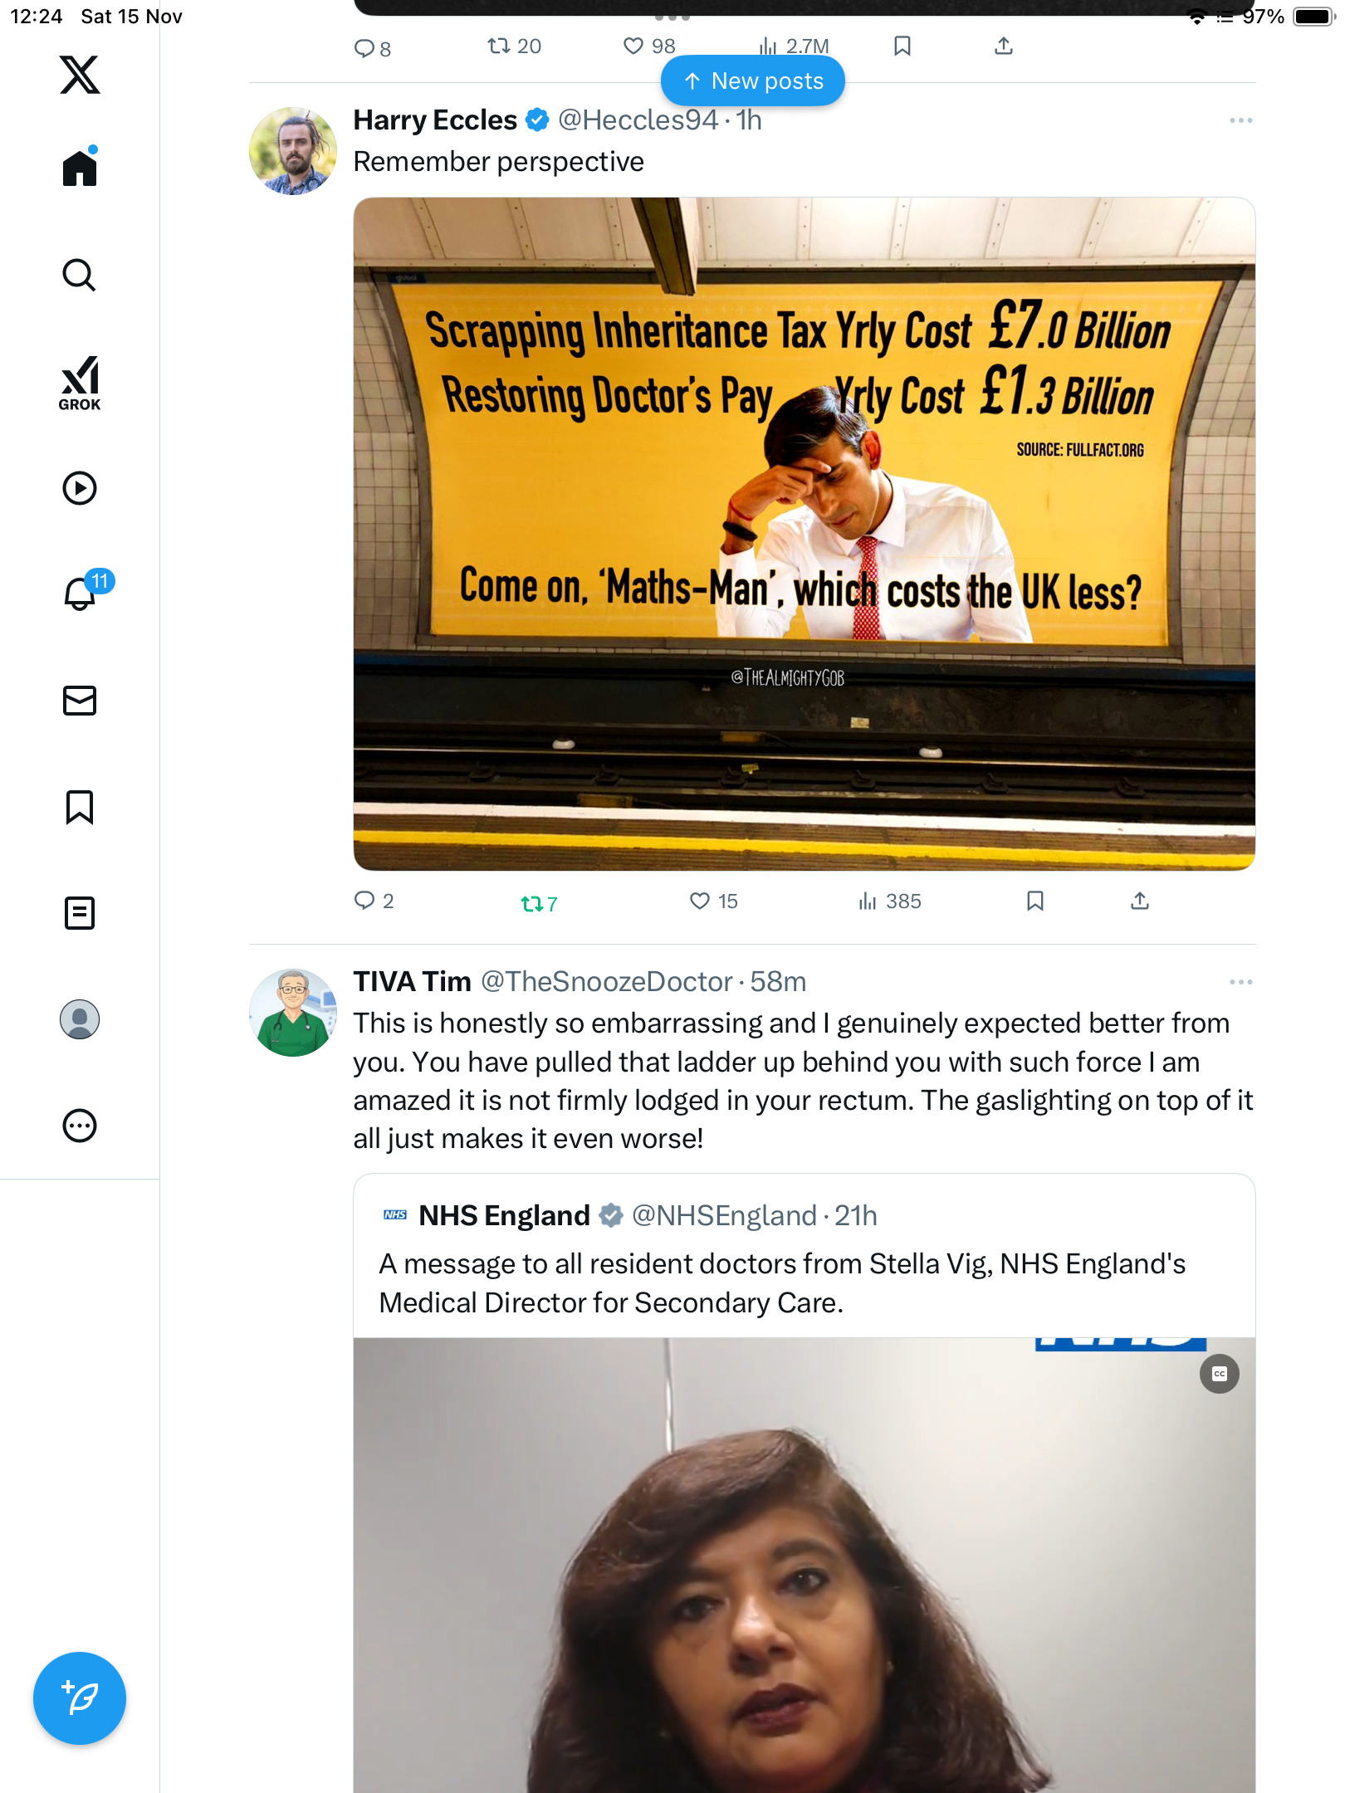Tap the New posts pill

(753, 81)
